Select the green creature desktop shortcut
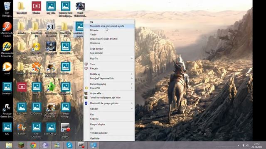This screenshot has height=149, width=266. 51,89
